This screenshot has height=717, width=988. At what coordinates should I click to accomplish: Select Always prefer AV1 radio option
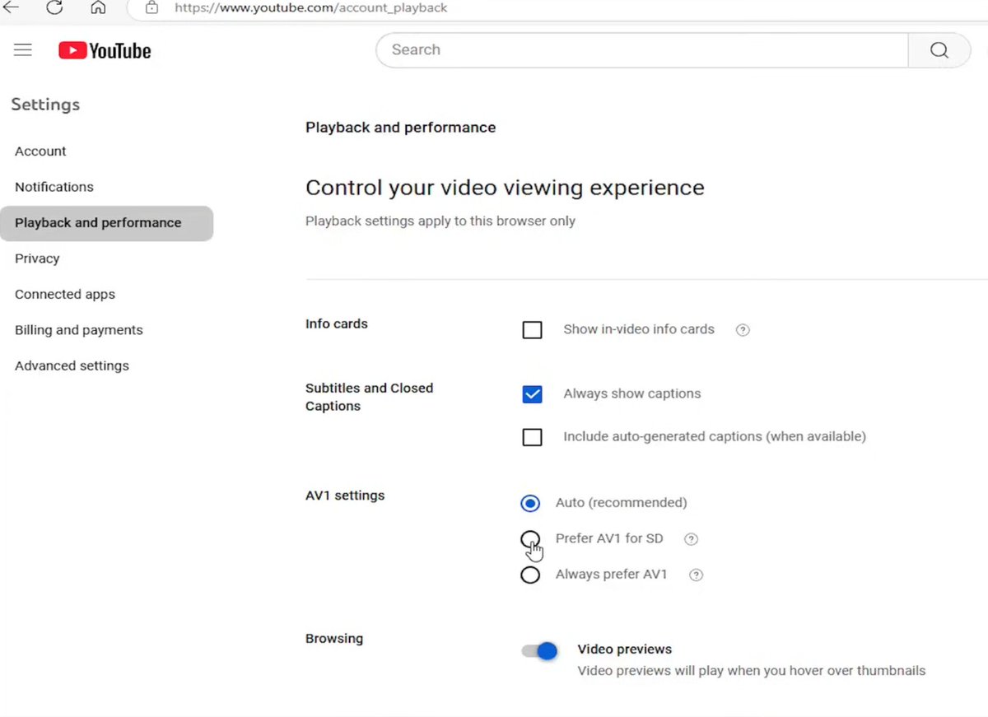pos(530,575)
